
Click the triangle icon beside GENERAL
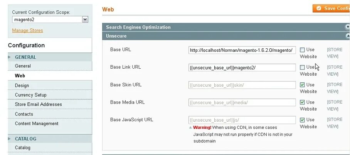coord(9,57)
